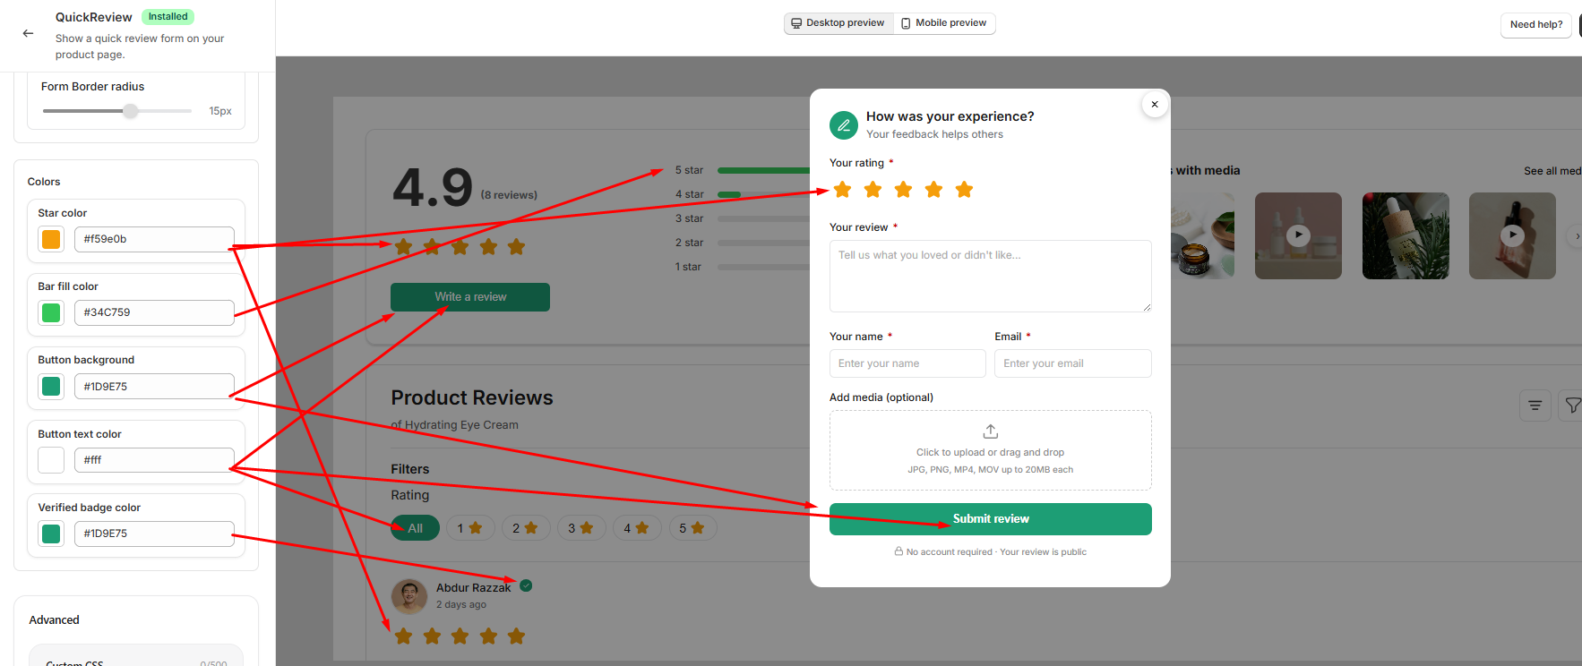1582x666 pixels.
Task: Rate five stars in Your rating
Action: (964, 189)
